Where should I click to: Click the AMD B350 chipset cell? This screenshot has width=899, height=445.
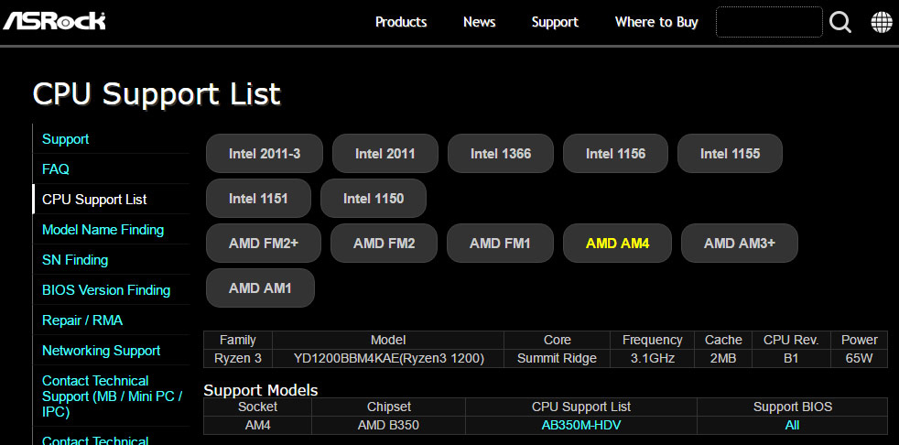coord(388,426)
